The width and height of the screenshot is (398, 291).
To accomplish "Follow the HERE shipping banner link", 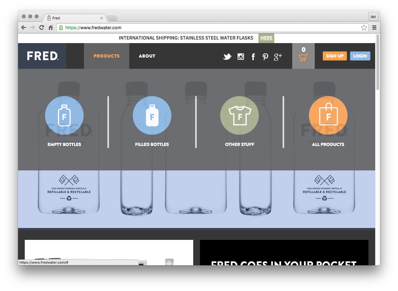I will (x=266, y=38).
